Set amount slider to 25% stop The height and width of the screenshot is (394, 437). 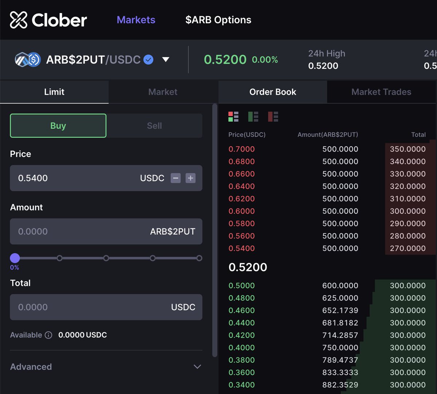[59, 258]
